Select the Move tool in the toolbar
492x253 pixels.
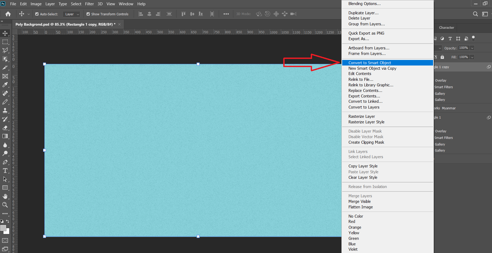click(x=5, y=33)
